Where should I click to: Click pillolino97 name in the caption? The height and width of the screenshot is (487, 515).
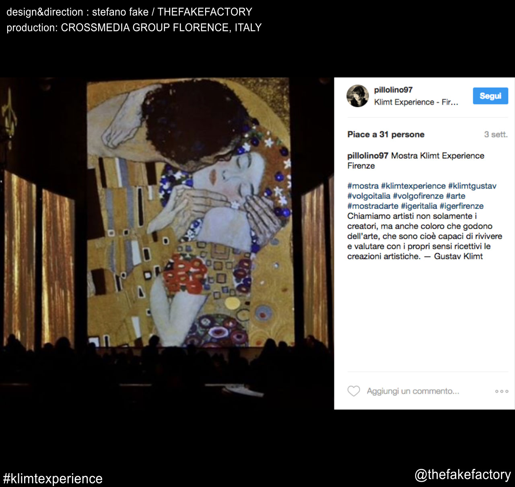368,156
